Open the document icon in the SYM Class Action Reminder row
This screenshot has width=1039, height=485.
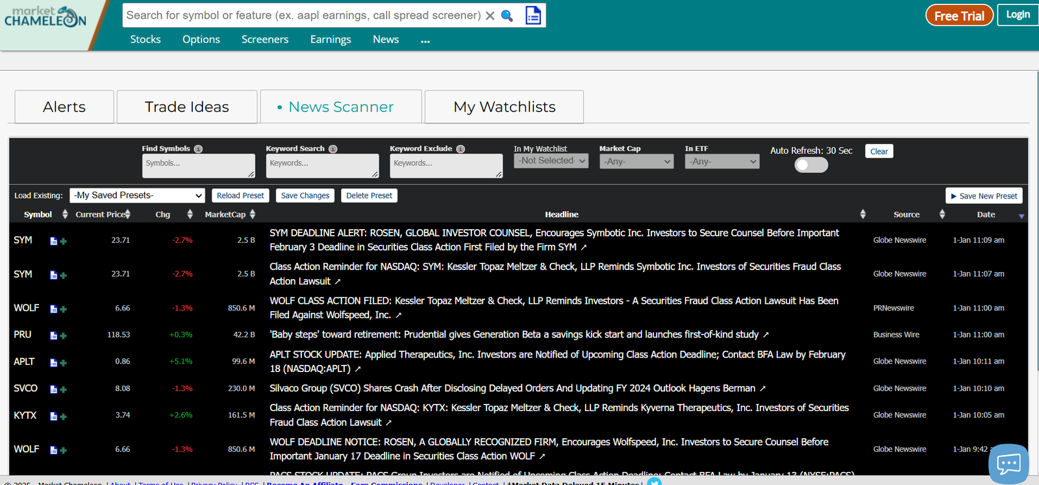tap(54, 275)
